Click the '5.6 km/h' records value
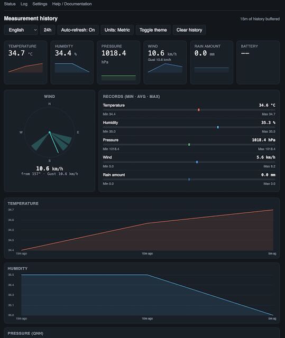 click(x=266, y=157)
